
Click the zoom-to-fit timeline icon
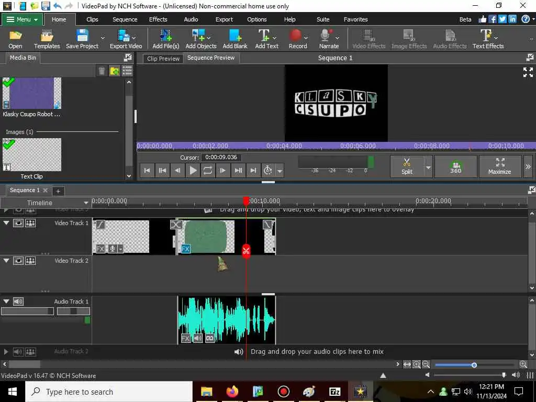coord(407,364)
